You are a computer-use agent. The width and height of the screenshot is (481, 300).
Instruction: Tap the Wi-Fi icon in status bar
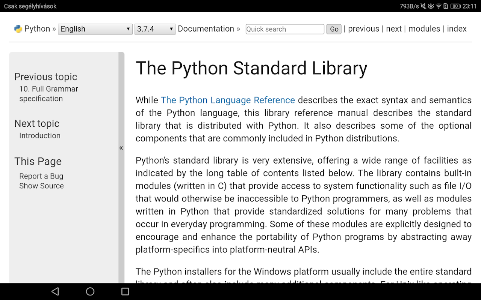[x=439, y=6]
